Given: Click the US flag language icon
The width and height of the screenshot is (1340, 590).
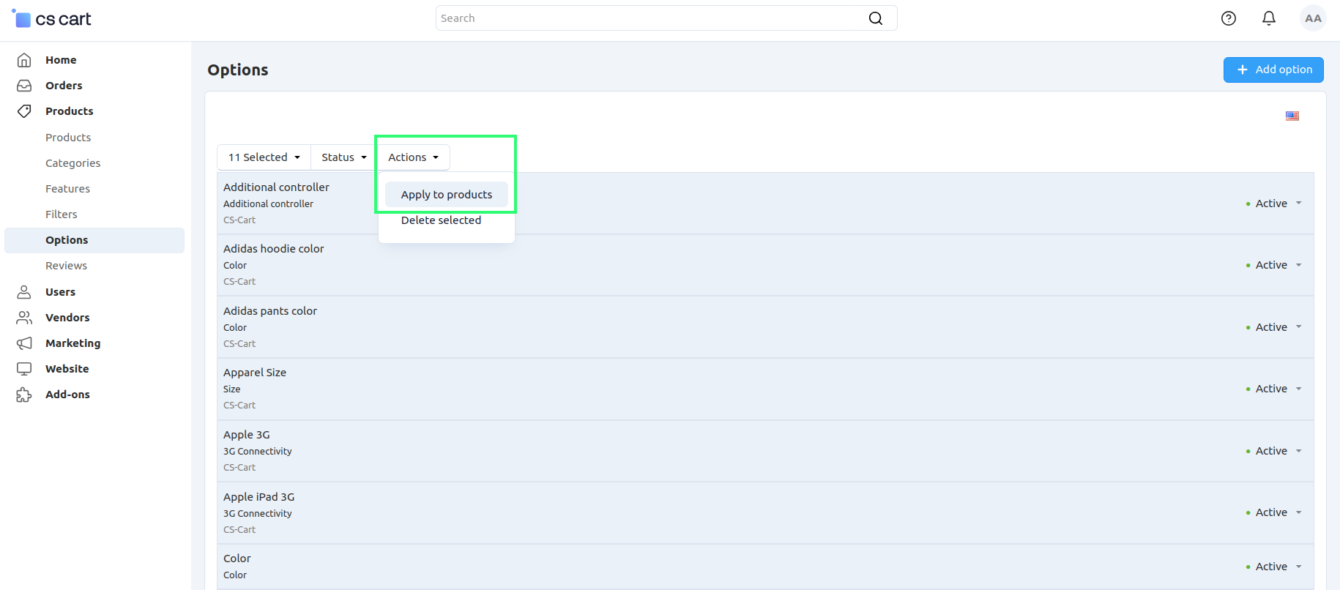Looking at the screenshot, I should [1292, 116].
